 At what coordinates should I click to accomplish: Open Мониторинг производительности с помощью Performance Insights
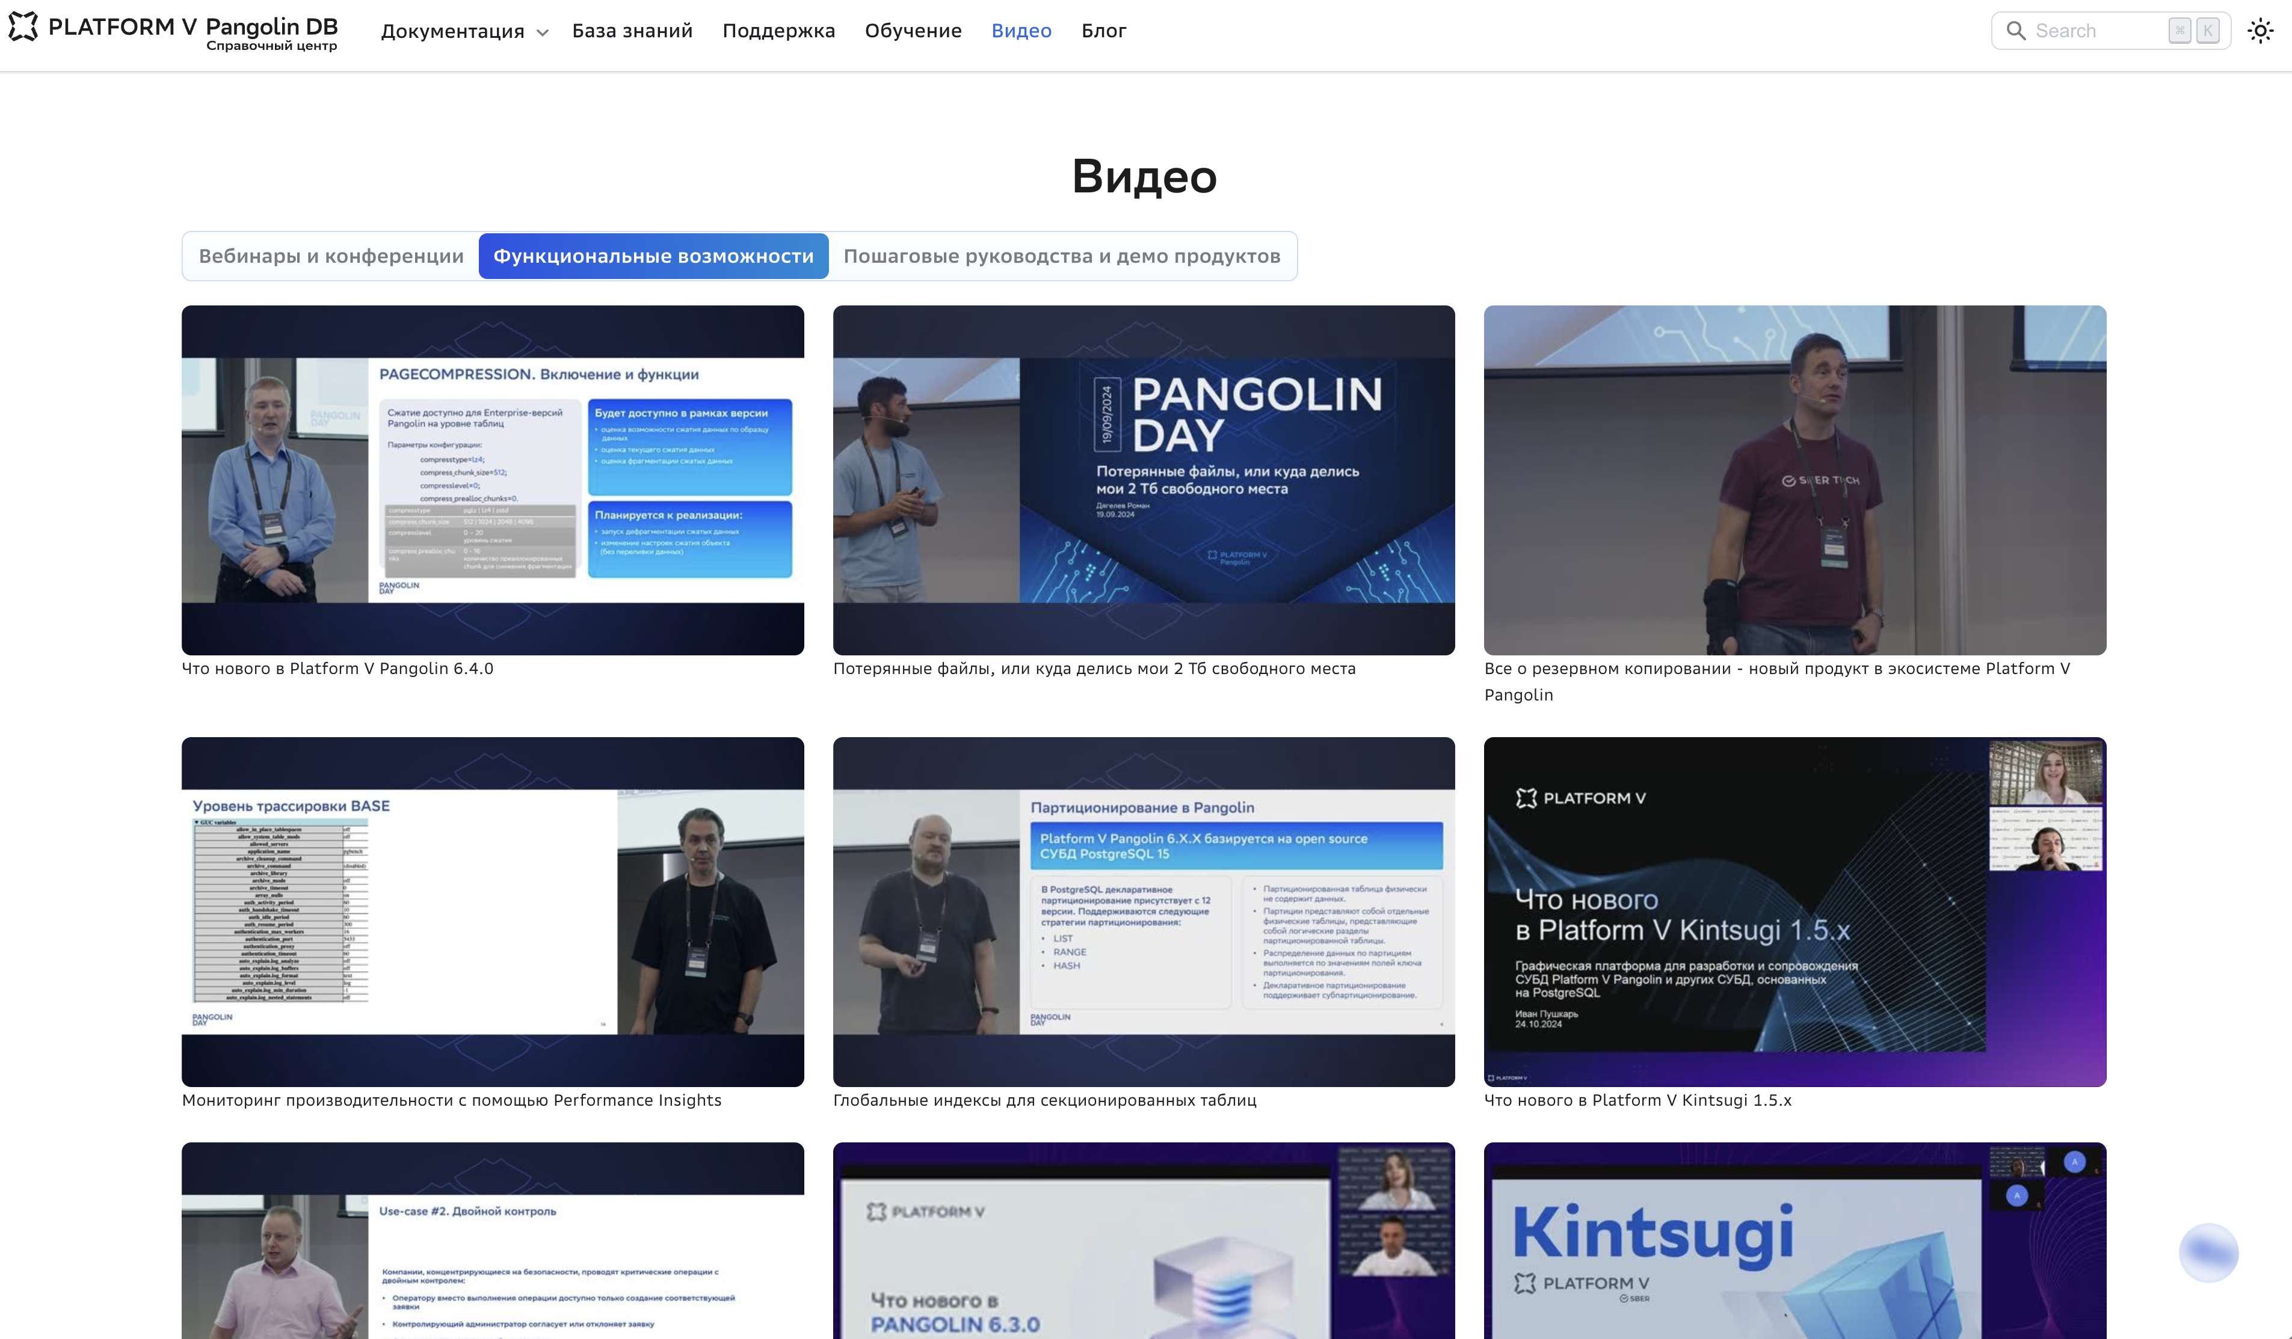pos(452,1101)
